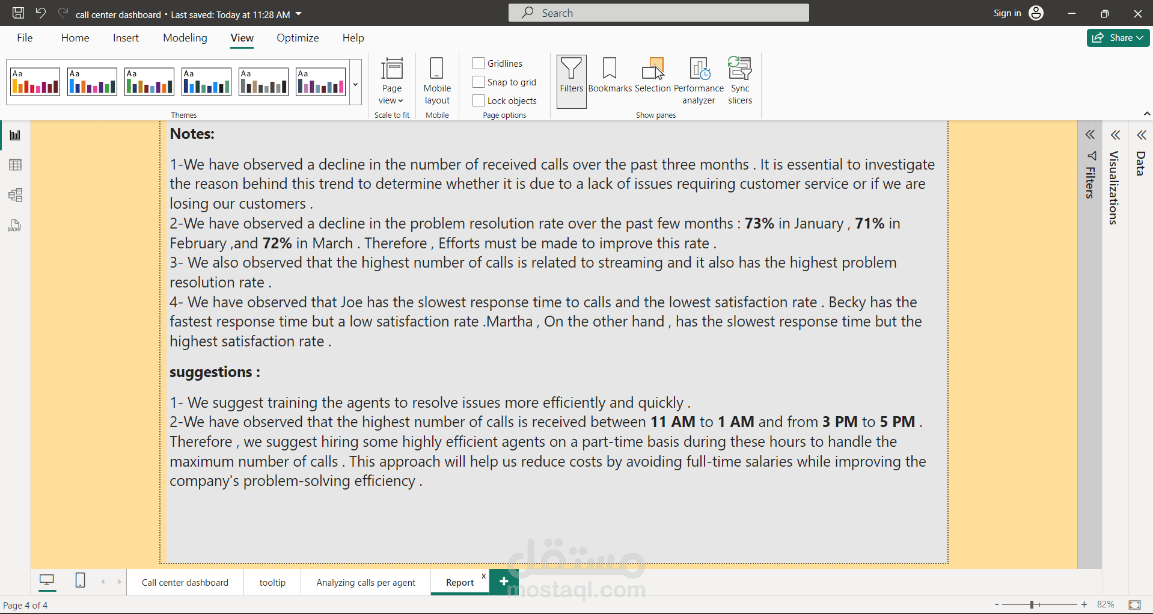The height and width of the screenshot is (614, 1153).
Task: Zoom out with the minus button
Action: pyautogui.click(x=997, y=604)
